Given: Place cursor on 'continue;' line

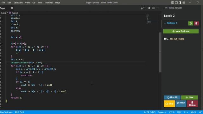Looking at the screenshot, I should tap(27, 75).
